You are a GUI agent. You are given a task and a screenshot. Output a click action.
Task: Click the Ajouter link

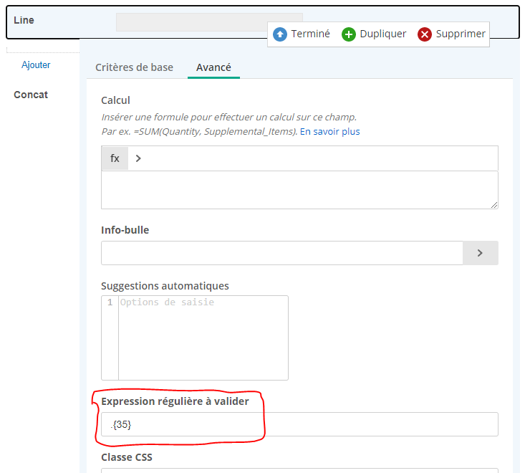pos(36,64)
